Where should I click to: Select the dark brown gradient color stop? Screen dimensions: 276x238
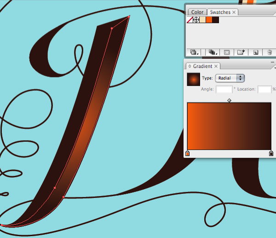pos(271,153)
